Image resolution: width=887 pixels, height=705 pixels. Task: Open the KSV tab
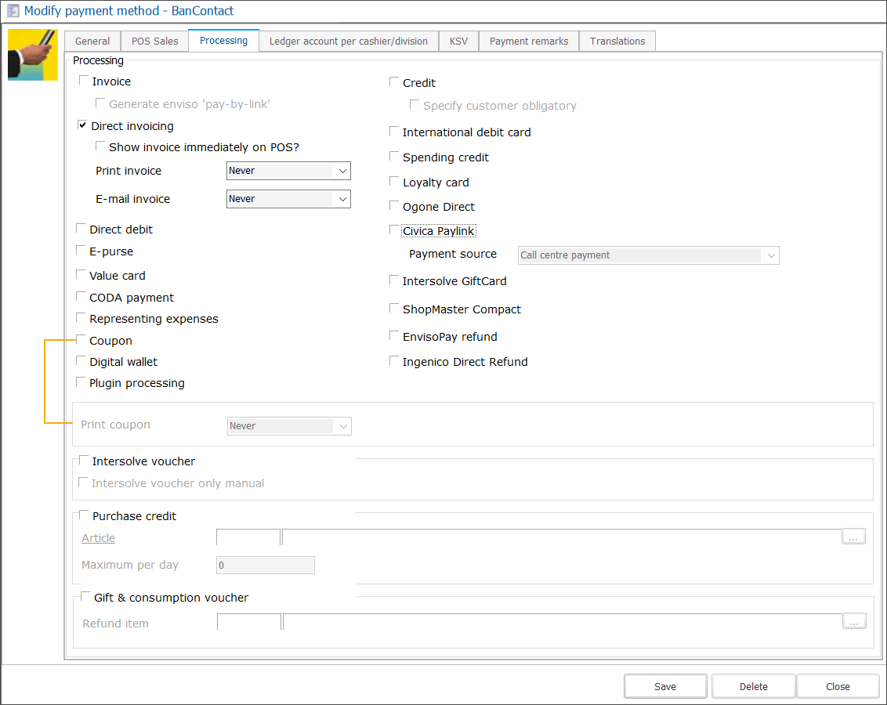(x=458, y=41)
